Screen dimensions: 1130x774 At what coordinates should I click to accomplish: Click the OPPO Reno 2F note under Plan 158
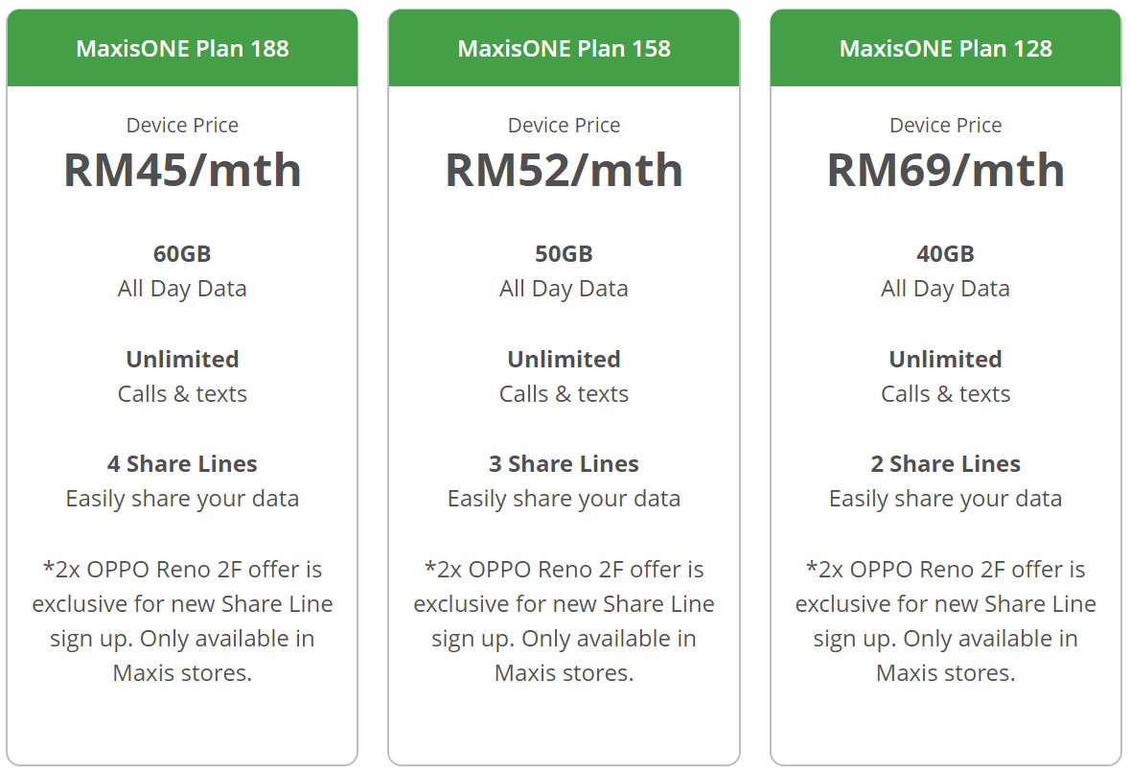[x=564, y=621]
